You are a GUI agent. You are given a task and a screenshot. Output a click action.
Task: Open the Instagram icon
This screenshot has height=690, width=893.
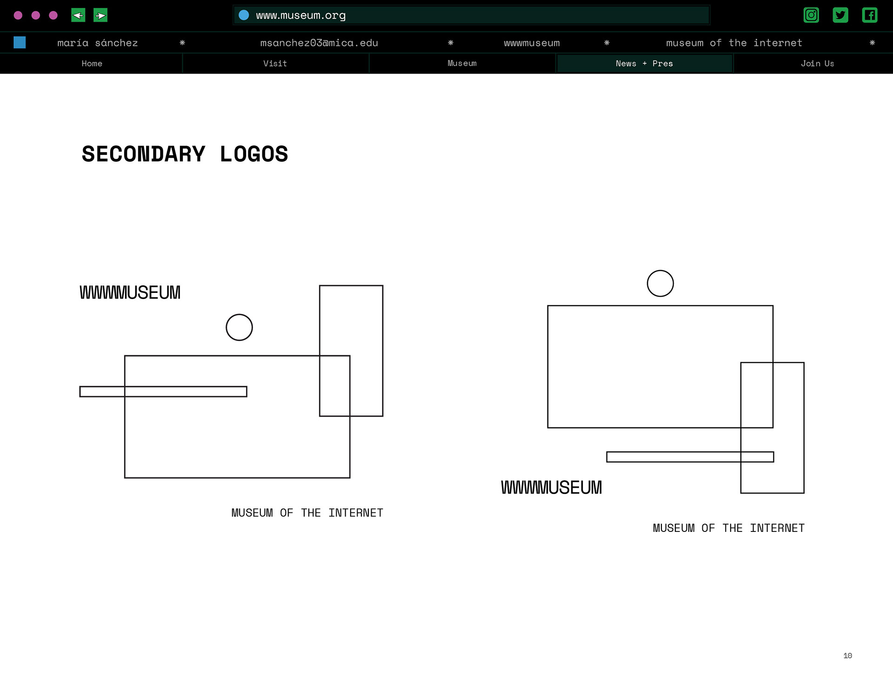pyautogui.click(x=811, y=15)
